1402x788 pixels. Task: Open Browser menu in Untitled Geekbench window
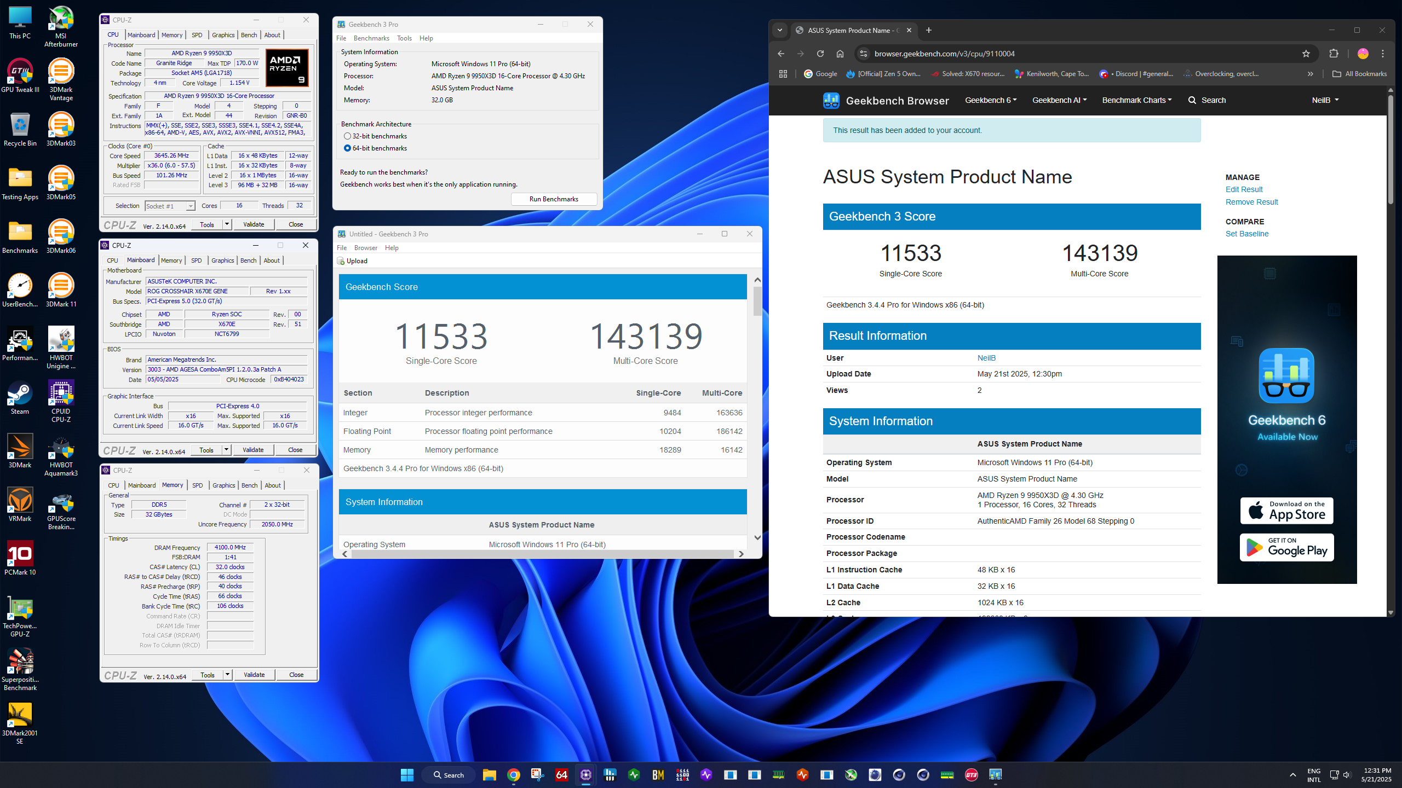pos(365,248)
